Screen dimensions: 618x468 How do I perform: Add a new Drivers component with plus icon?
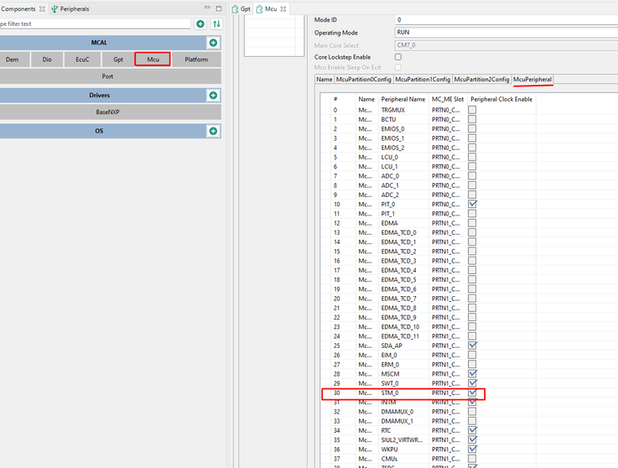213,96
